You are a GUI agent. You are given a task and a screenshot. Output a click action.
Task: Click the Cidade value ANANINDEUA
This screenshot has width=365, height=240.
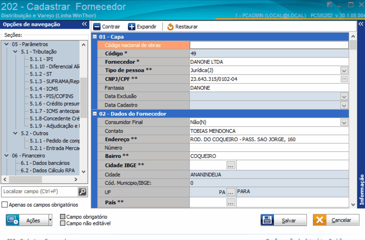click(206, 175)
